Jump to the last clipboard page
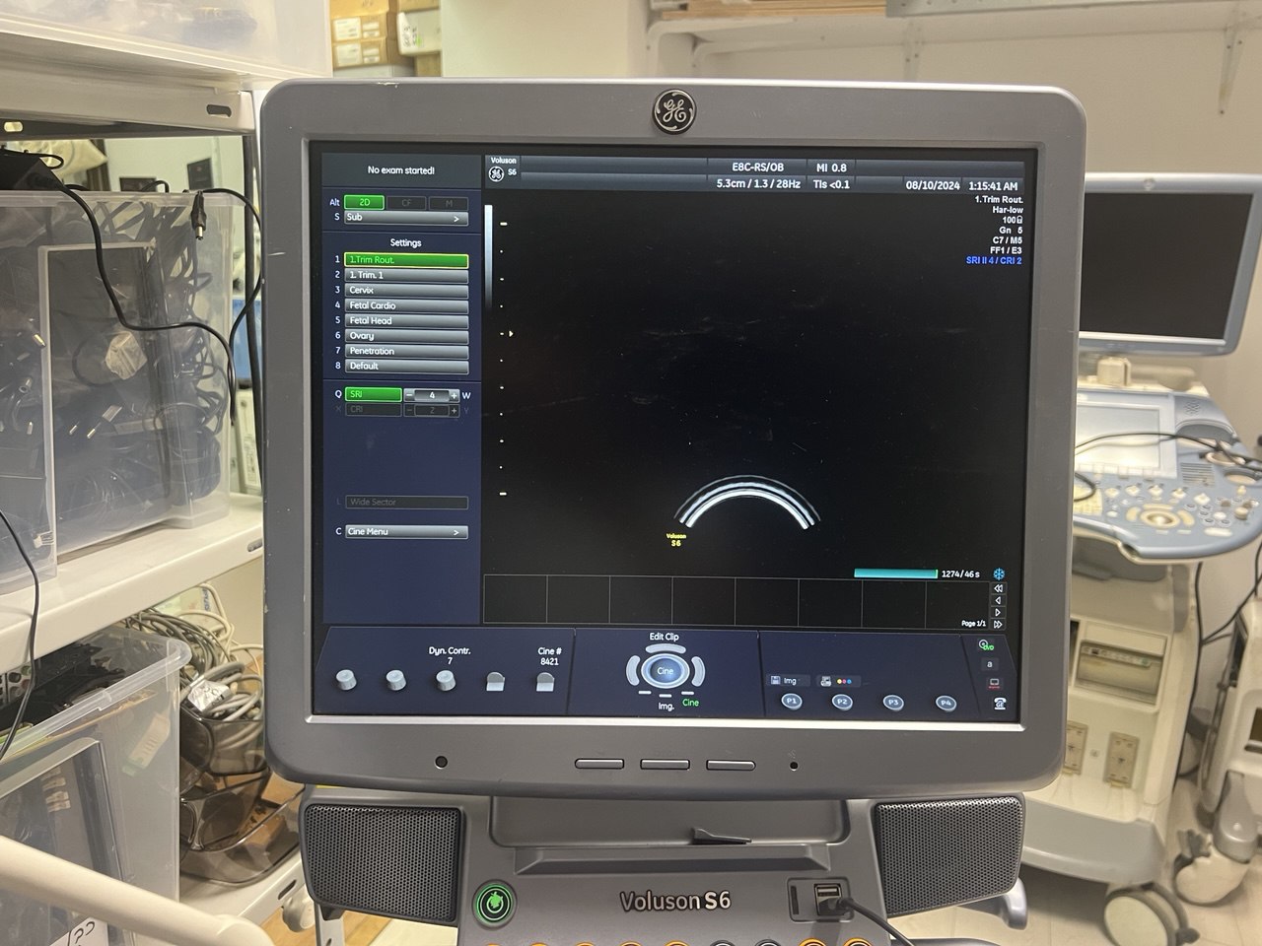Screen dimensions: 1262x946 [x=999, y=624]
